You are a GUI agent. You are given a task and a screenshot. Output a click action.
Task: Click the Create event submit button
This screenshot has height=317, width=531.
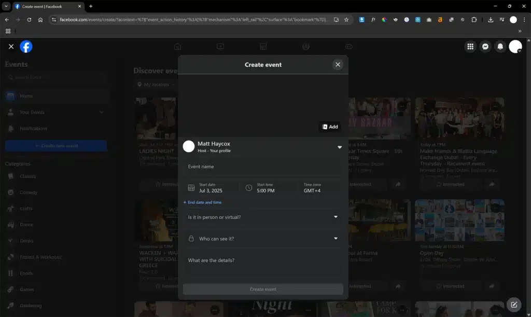(x=263, y=289)
